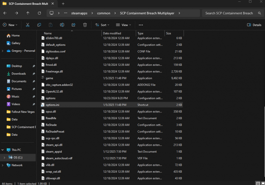Open the See more ellipsis menu
The image size is (265, 185).
coord(140,25)
